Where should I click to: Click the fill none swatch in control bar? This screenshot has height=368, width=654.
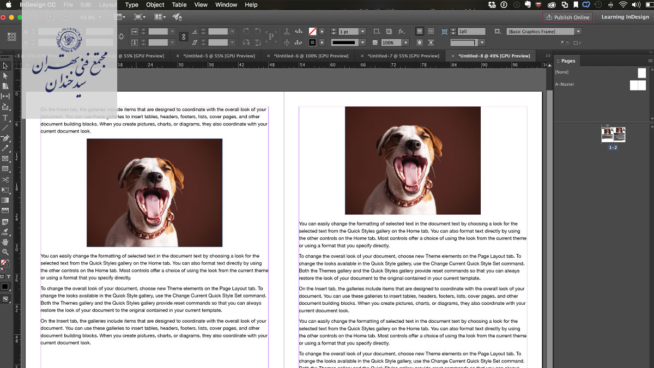pos(312,32)
